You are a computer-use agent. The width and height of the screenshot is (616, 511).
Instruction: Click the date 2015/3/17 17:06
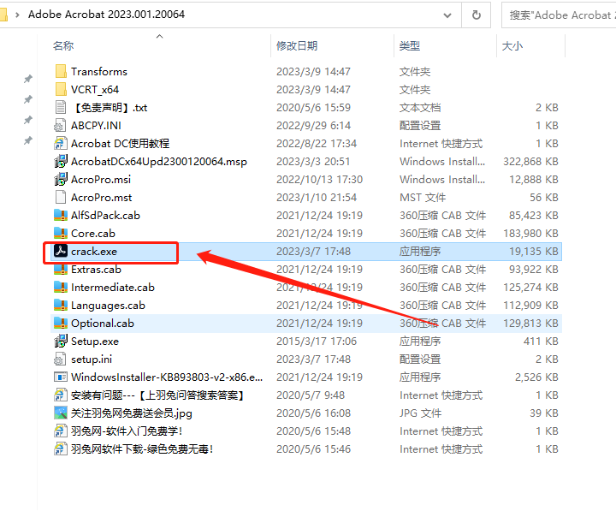(317, 342)
